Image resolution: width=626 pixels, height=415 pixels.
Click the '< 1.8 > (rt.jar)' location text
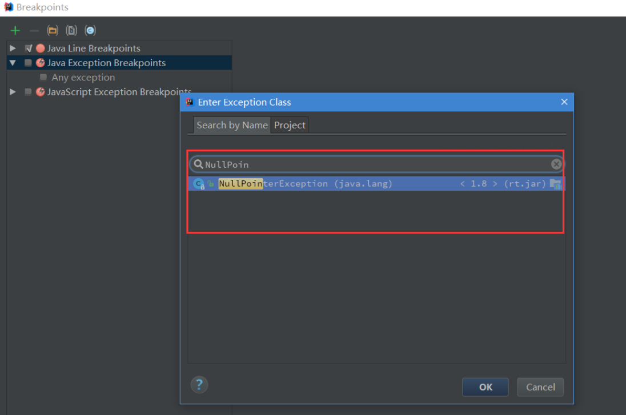coord(503,184)
